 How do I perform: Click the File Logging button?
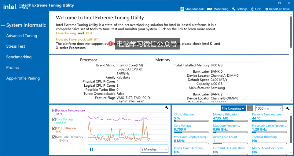(x=234, y=108)
